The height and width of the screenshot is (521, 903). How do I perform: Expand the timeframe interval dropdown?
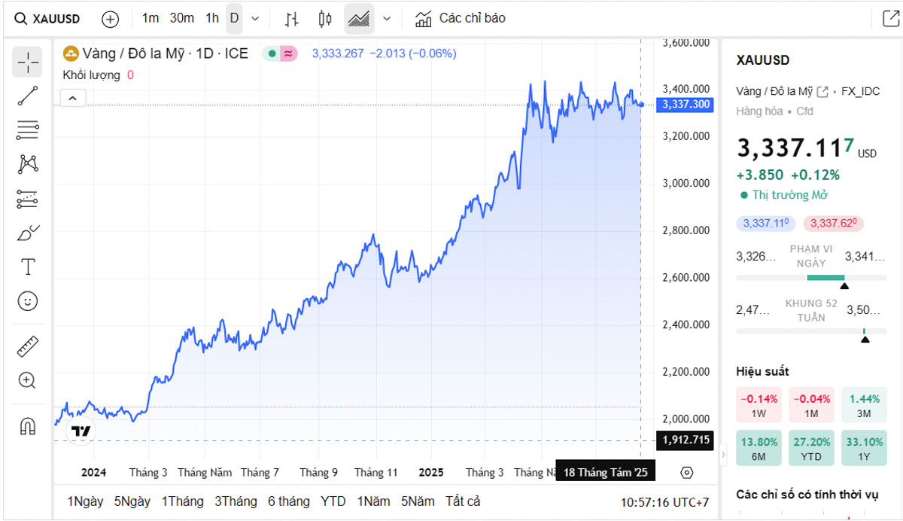pyautogui.click(x=255, y=19)
